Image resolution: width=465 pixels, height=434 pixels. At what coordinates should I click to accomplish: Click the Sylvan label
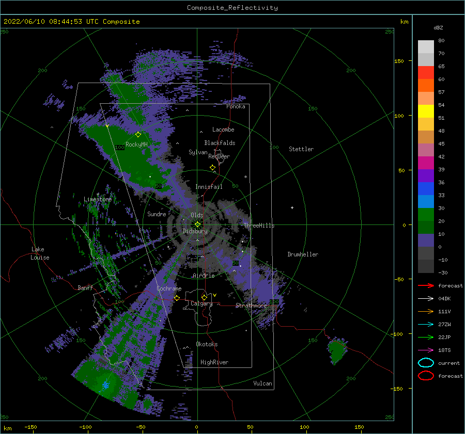[198, 152]
